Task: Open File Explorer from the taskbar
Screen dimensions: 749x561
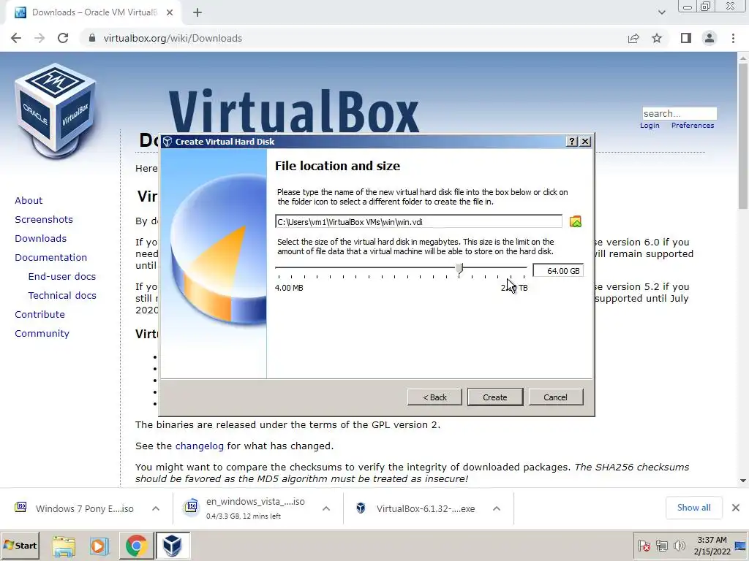Action: coord(64,546)
